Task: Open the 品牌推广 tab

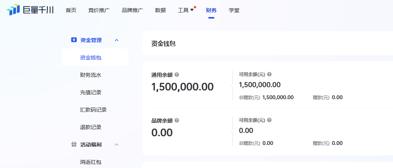Action: 132,10
